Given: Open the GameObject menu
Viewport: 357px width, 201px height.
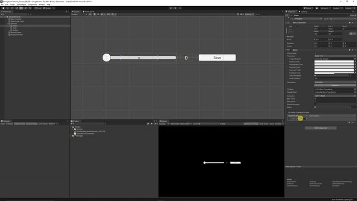Looking at the screenshot, I should (x=21, y=4).
